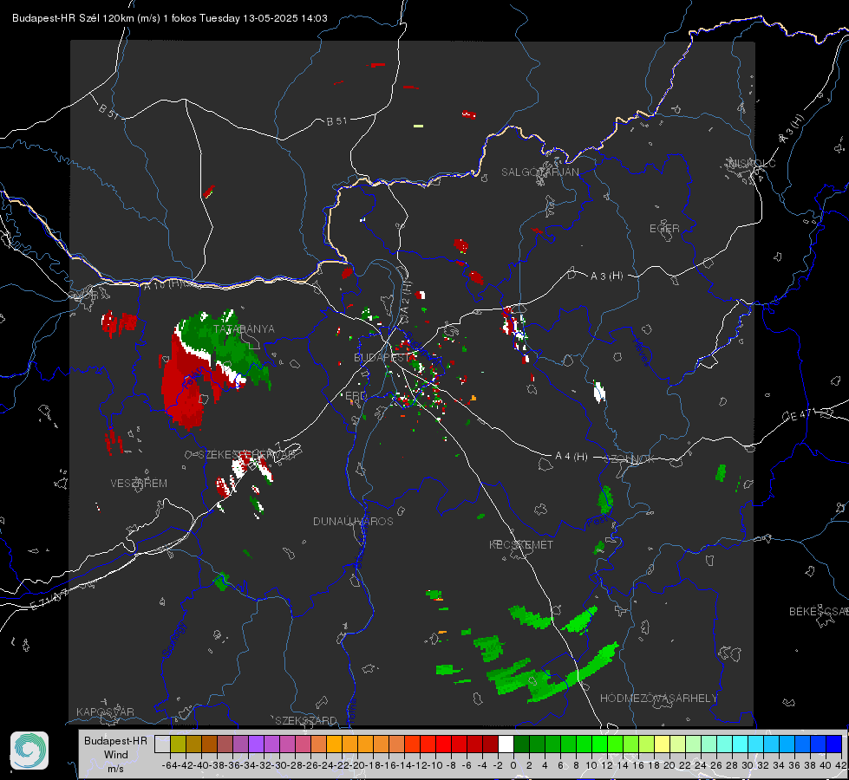Click the '-20' legend value

(x=357, y=765)
